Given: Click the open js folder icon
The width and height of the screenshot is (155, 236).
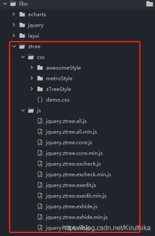Looking at the screenshot, I should [x=31, y=111].
